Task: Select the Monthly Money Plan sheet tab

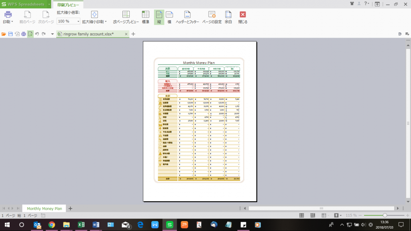Action: [44, 208]
